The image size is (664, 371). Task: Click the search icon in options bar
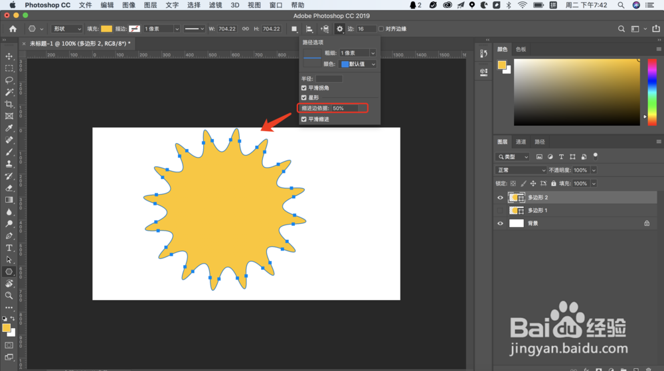click(x=622, y=28)
